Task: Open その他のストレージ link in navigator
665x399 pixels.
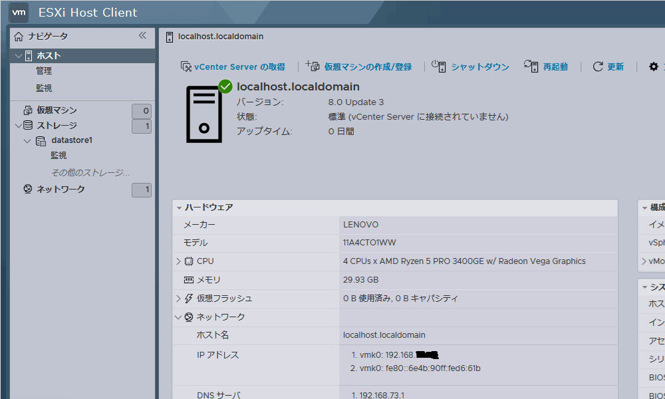Action: coord(90,172)
